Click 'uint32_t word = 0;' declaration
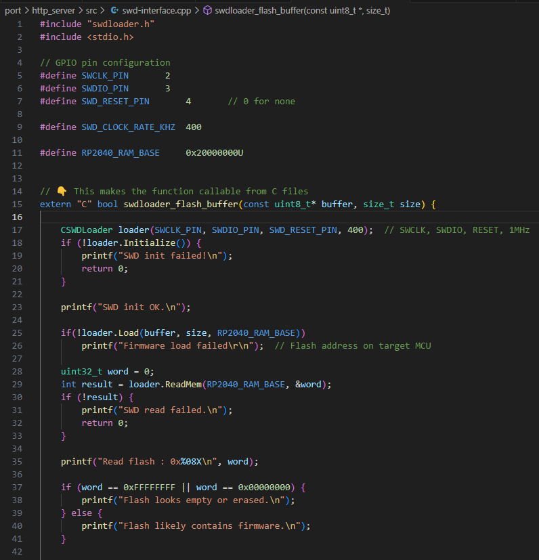 tap(108, 372)
